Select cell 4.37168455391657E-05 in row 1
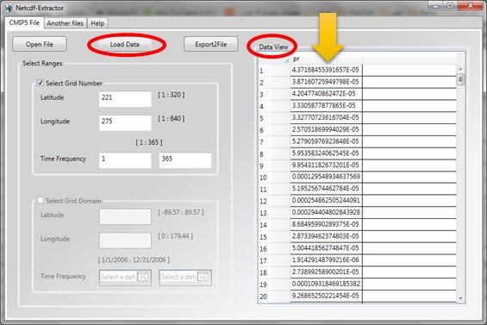487x325 pixels. point(326,70)
